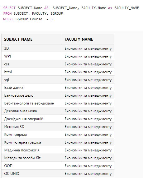143x178 pixels.
Task: Click the css subject cell
Action: [31, 64]
